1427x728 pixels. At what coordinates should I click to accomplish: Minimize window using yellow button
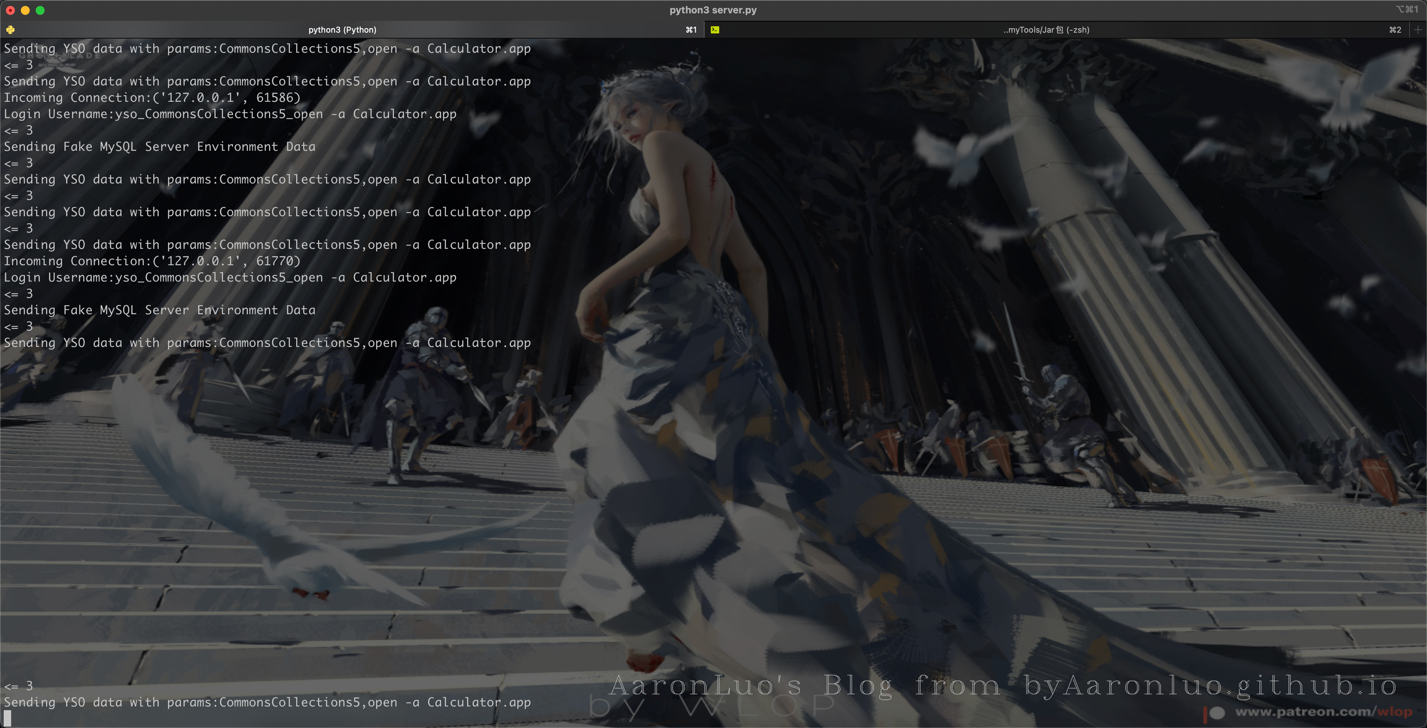[x=25, y=10]
